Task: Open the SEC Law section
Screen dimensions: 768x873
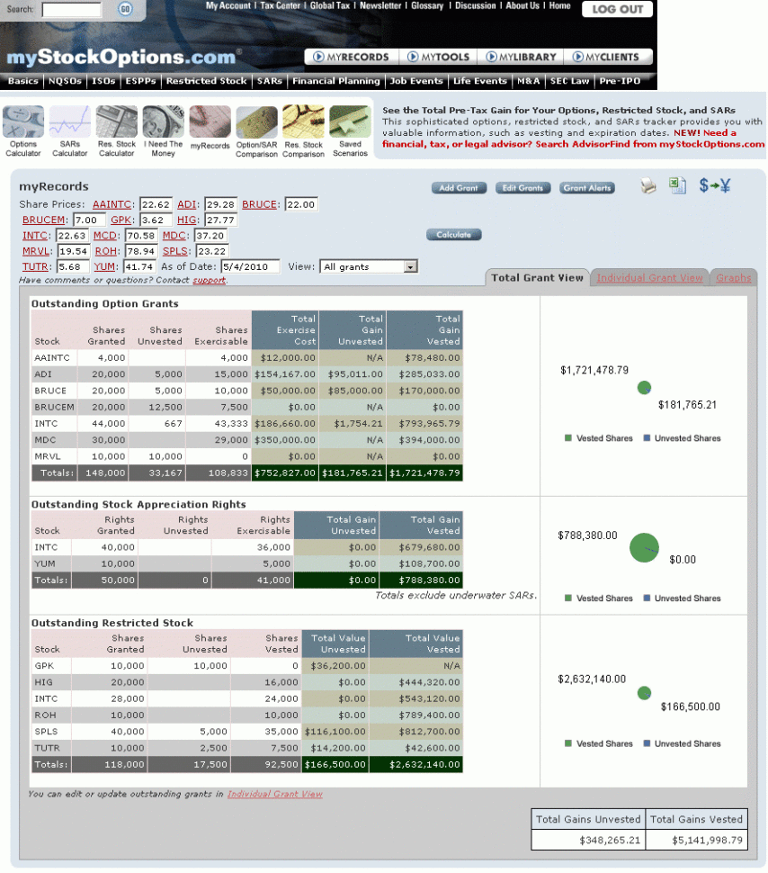Action: point(570,81)
